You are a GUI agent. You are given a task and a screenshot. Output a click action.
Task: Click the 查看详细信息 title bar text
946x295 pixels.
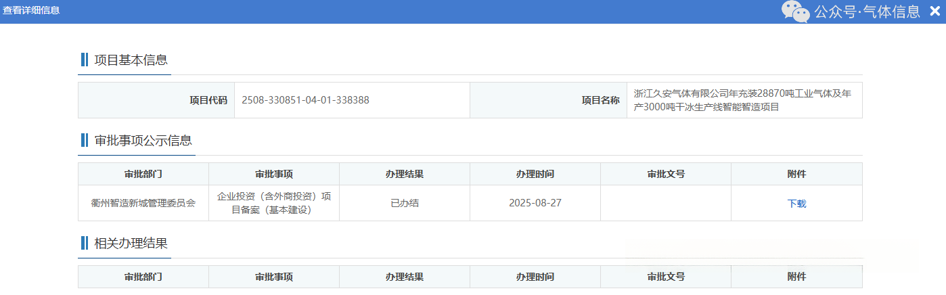(x=31, y=11)
